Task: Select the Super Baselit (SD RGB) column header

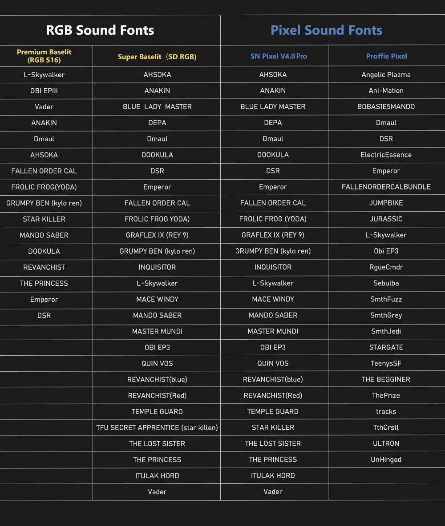Action: click(157, 57)
